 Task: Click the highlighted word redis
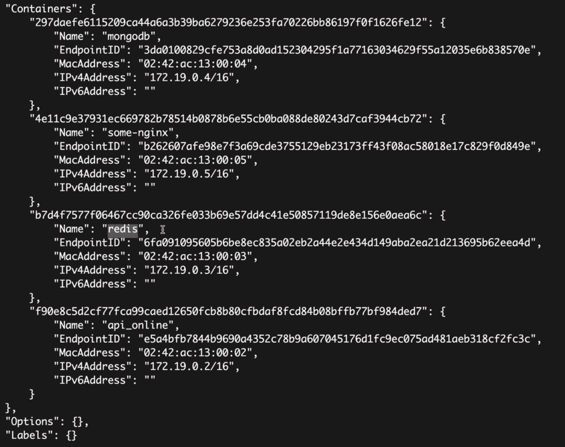click(123, 229)
